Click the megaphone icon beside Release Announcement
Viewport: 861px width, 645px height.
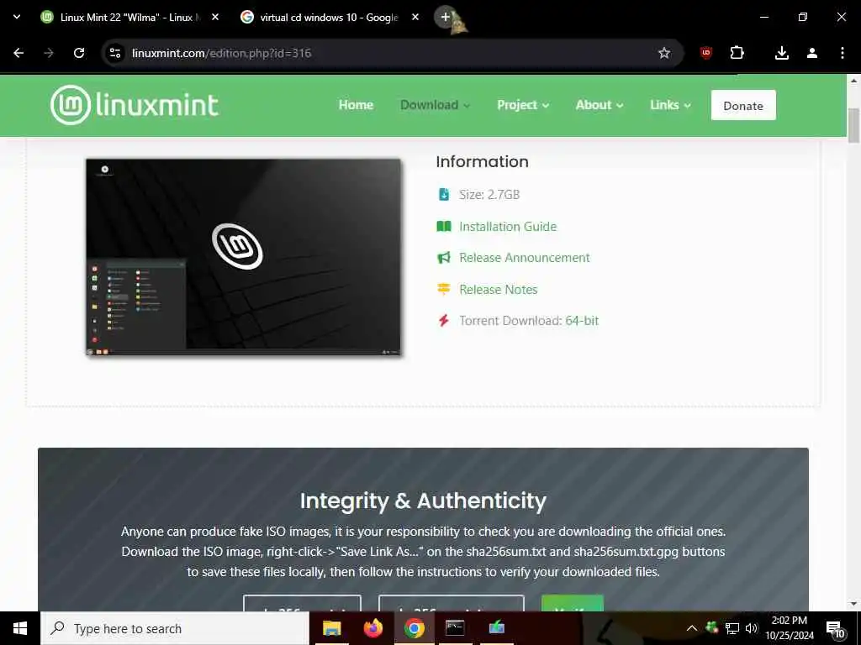[444, 258]
